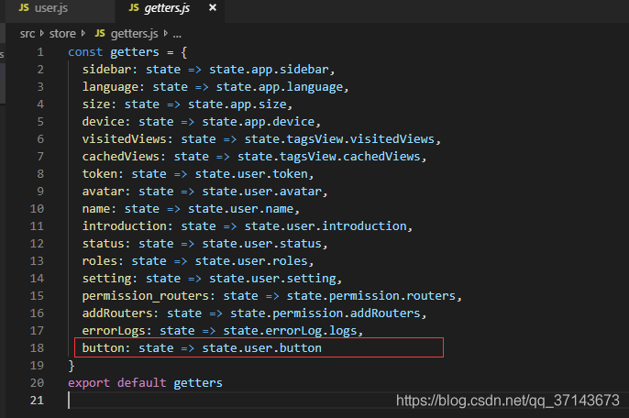This screenshot has height=418, width=629.
Task: Click the JS file icon in breadcrumb
Action: [x=100, y=34]
